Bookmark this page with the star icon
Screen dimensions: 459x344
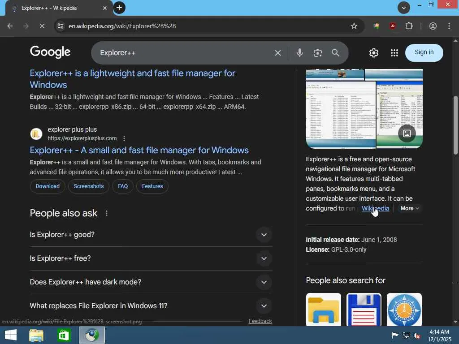[354, 26]
